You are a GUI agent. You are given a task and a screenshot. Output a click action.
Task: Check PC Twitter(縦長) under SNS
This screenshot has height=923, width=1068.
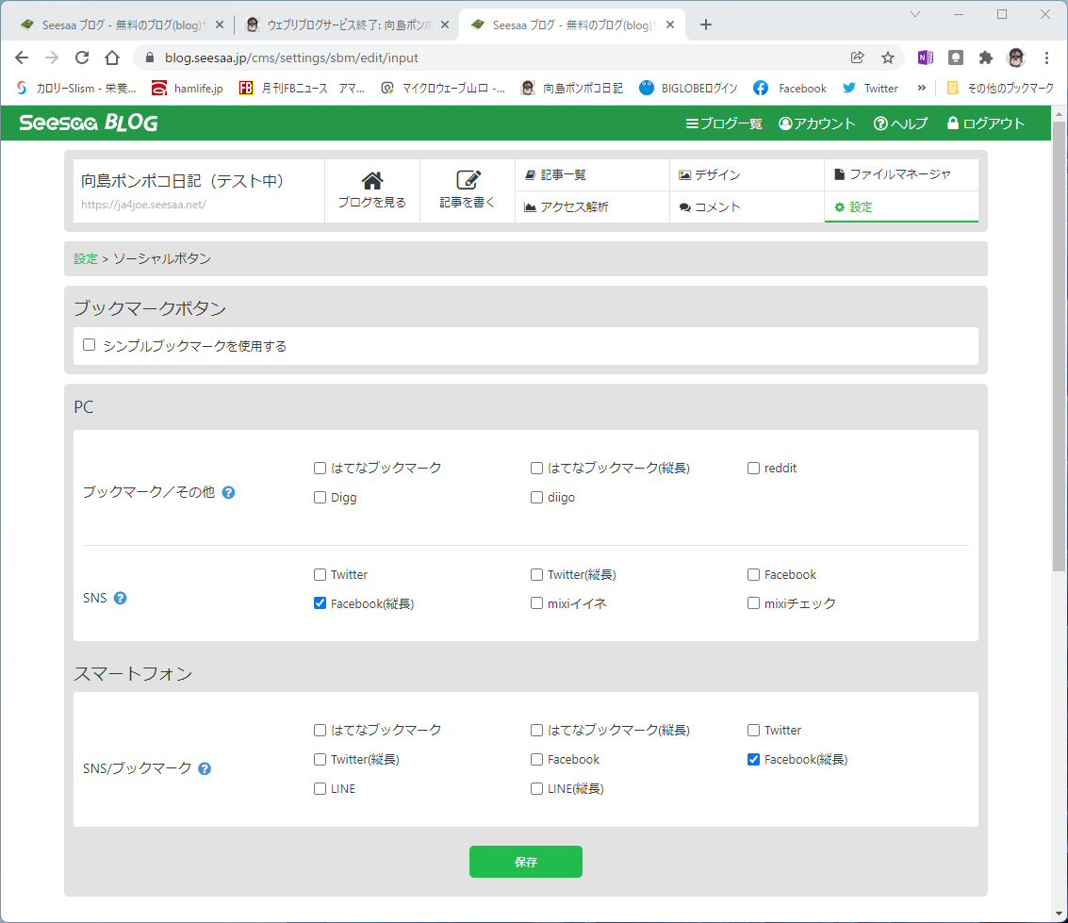click(x=536, y=575)
